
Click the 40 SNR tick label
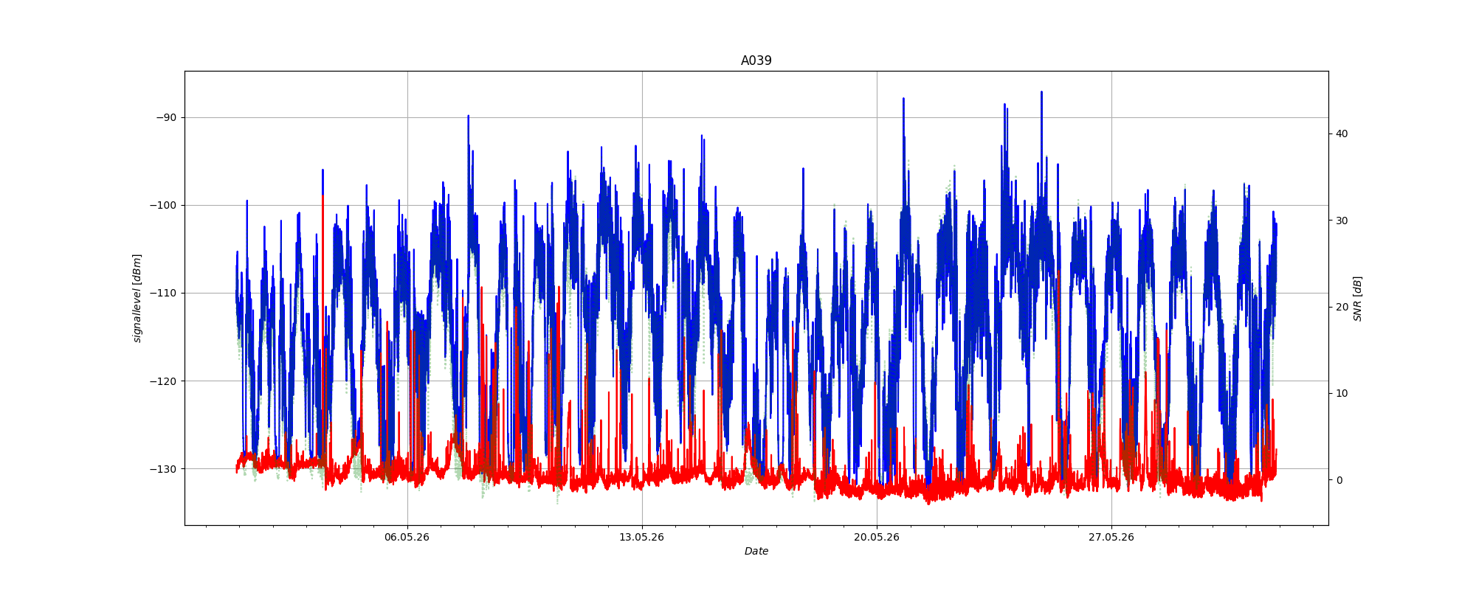click(1341, 133)
